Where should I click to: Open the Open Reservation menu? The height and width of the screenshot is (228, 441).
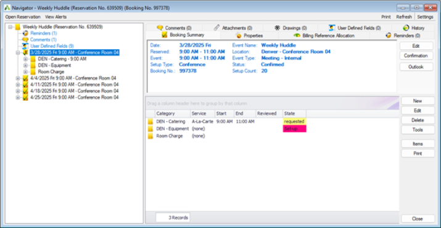(23, 17)
